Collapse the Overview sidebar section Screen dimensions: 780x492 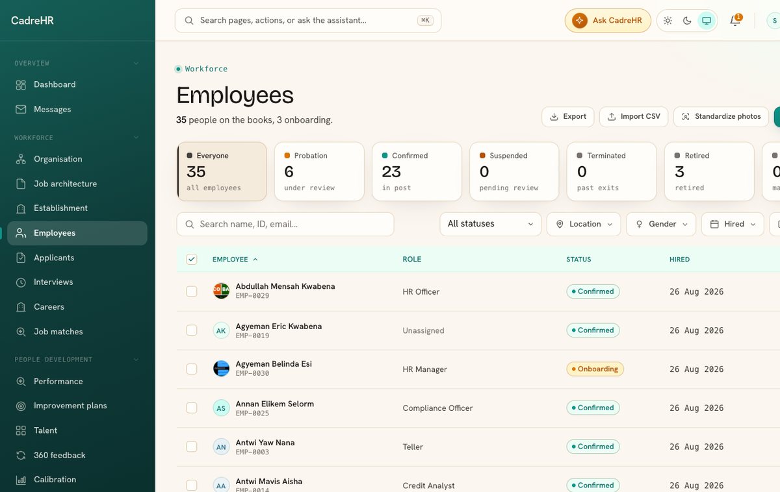(136, 63)
